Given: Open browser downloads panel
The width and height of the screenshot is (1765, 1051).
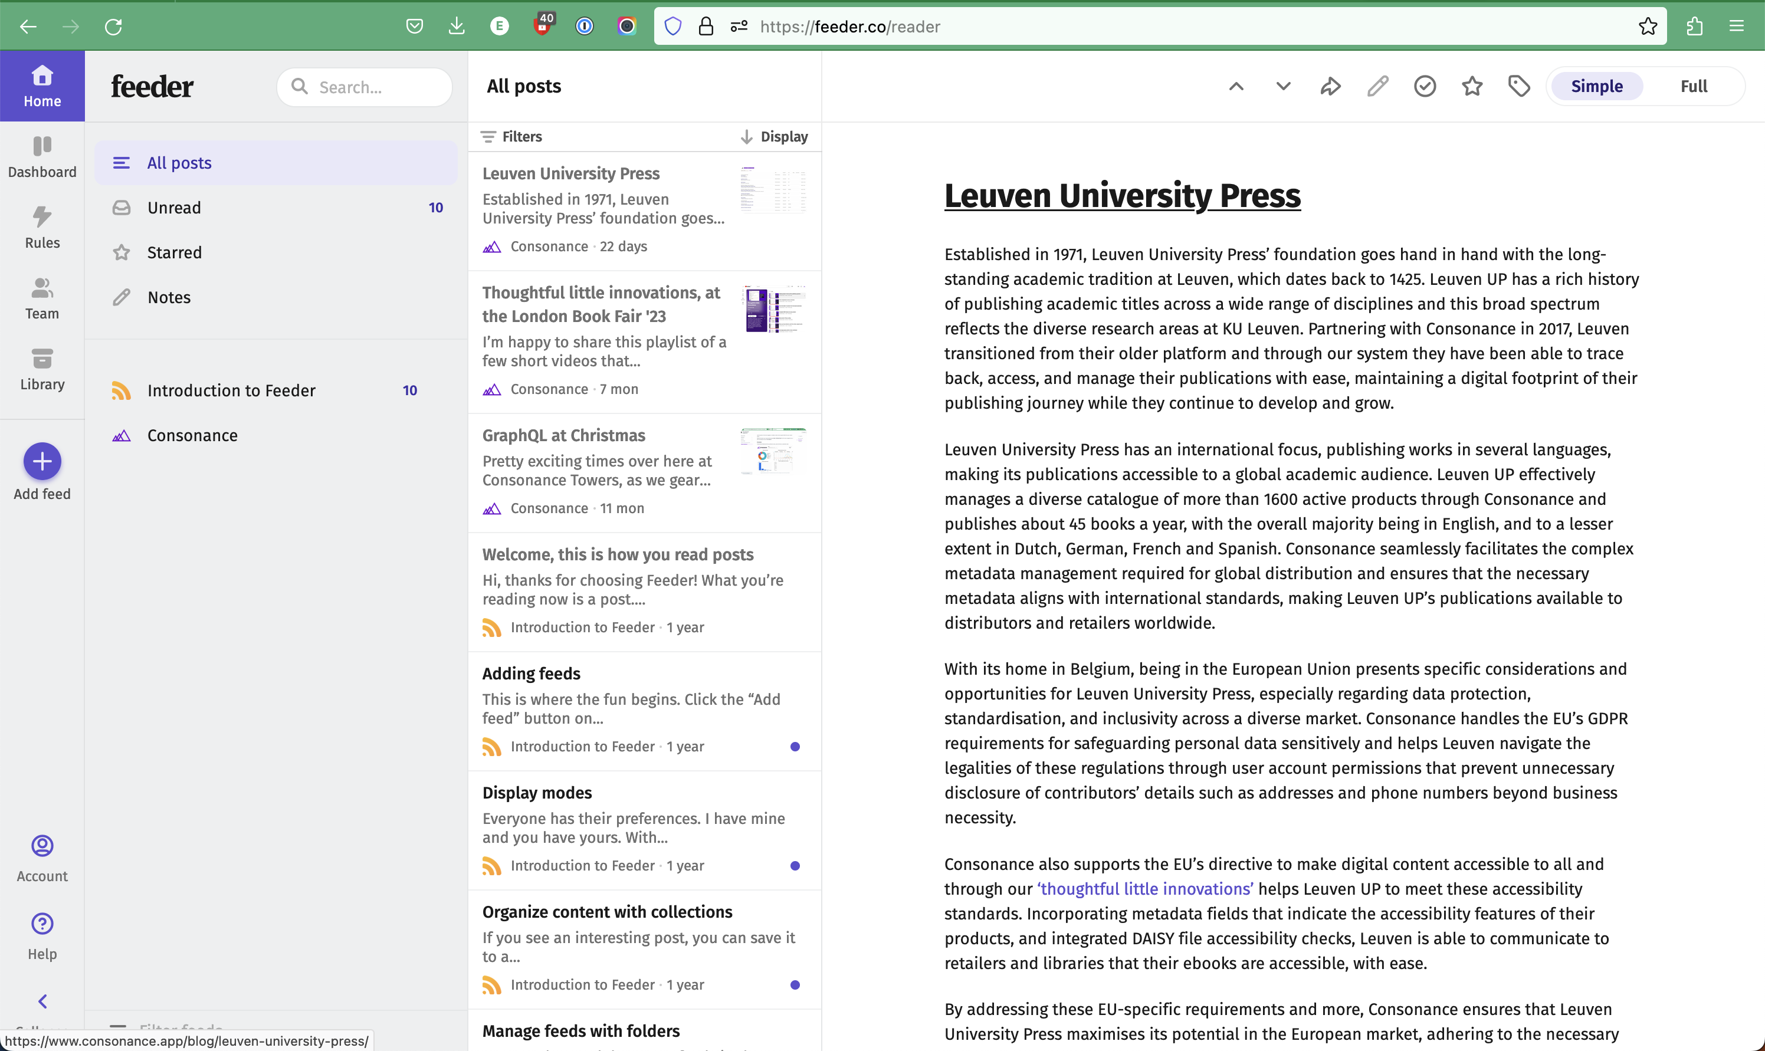Looking at the screenshot, I should 457,26.
